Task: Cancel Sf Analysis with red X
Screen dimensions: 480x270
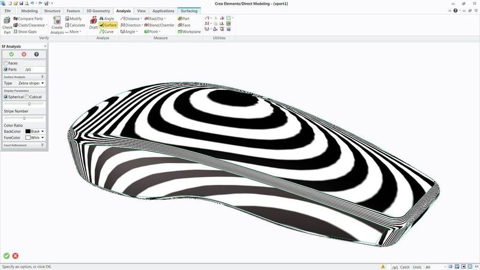Action: 24,54
